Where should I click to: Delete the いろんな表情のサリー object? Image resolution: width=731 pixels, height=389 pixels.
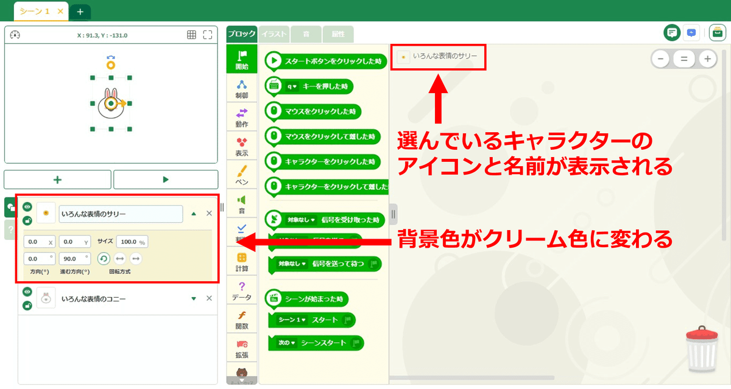click(x=209, y=214)
